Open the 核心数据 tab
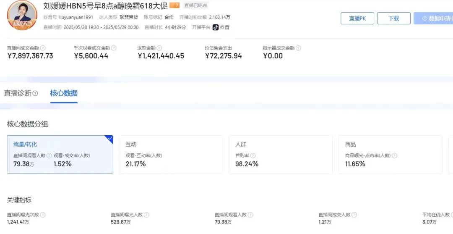The height and width of the screenshot is (234, 453). coord(64,93)
